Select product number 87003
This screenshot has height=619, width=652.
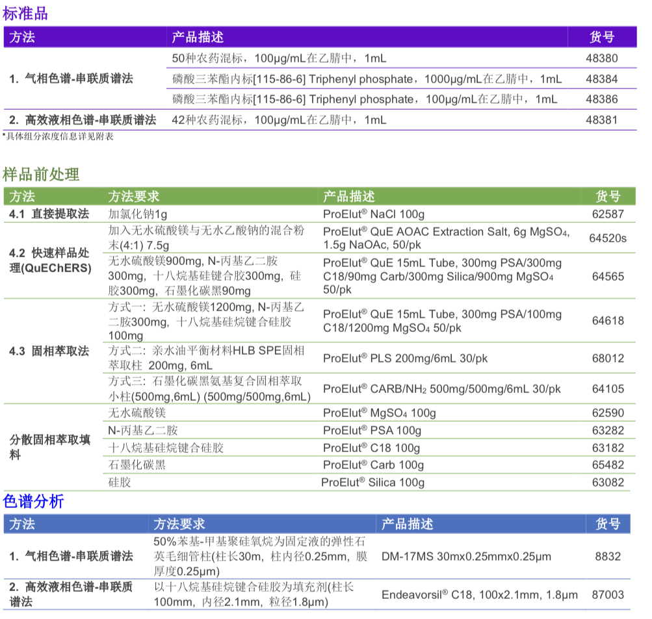pos(608,594)
